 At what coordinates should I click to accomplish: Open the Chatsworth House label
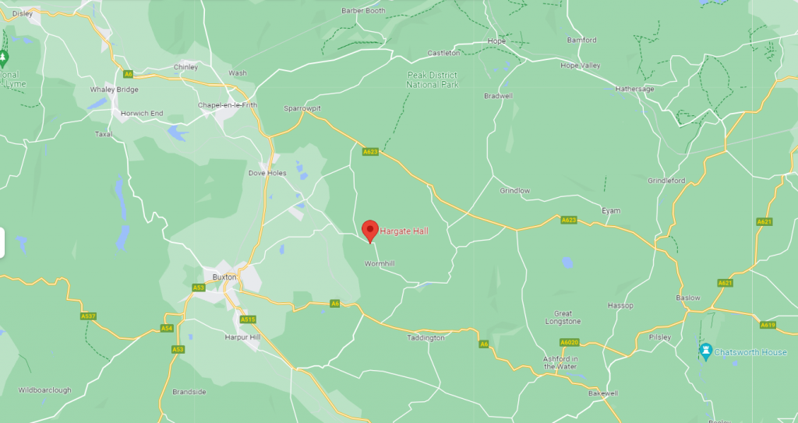(x=750, y=352)
